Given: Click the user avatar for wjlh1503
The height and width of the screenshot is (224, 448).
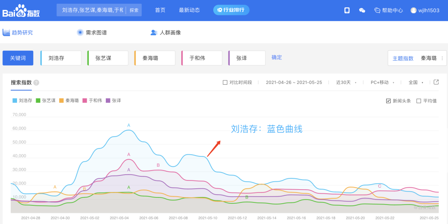Looking at the screenshot, I should click(x=414, y=10).
